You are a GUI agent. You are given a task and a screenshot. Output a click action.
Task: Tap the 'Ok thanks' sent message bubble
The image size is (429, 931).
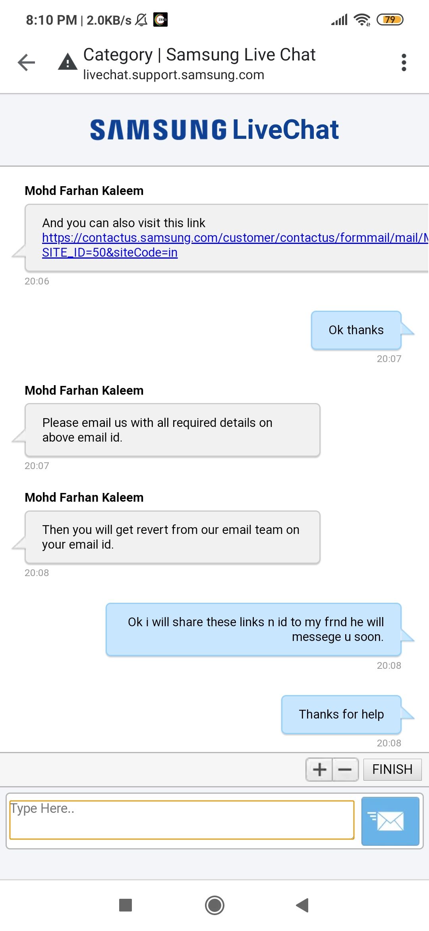[356, 330]
